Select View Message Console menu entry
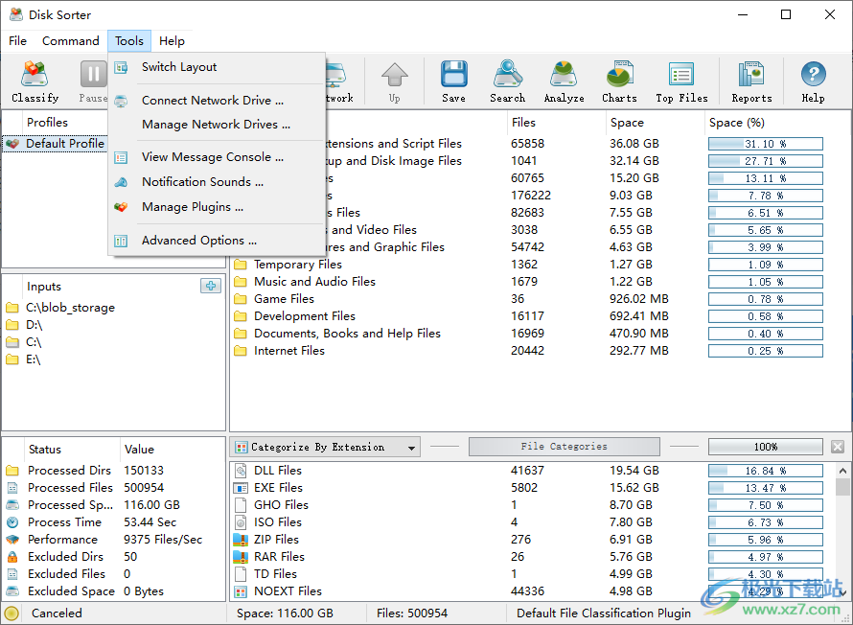 217,156
